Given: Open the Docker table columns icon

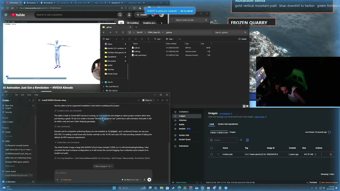Looking at the screenshot, I should [247, 140].
